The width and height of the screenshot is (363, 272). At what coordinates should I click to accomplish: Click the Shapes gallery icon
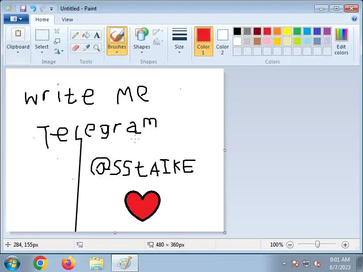point(142,35)
